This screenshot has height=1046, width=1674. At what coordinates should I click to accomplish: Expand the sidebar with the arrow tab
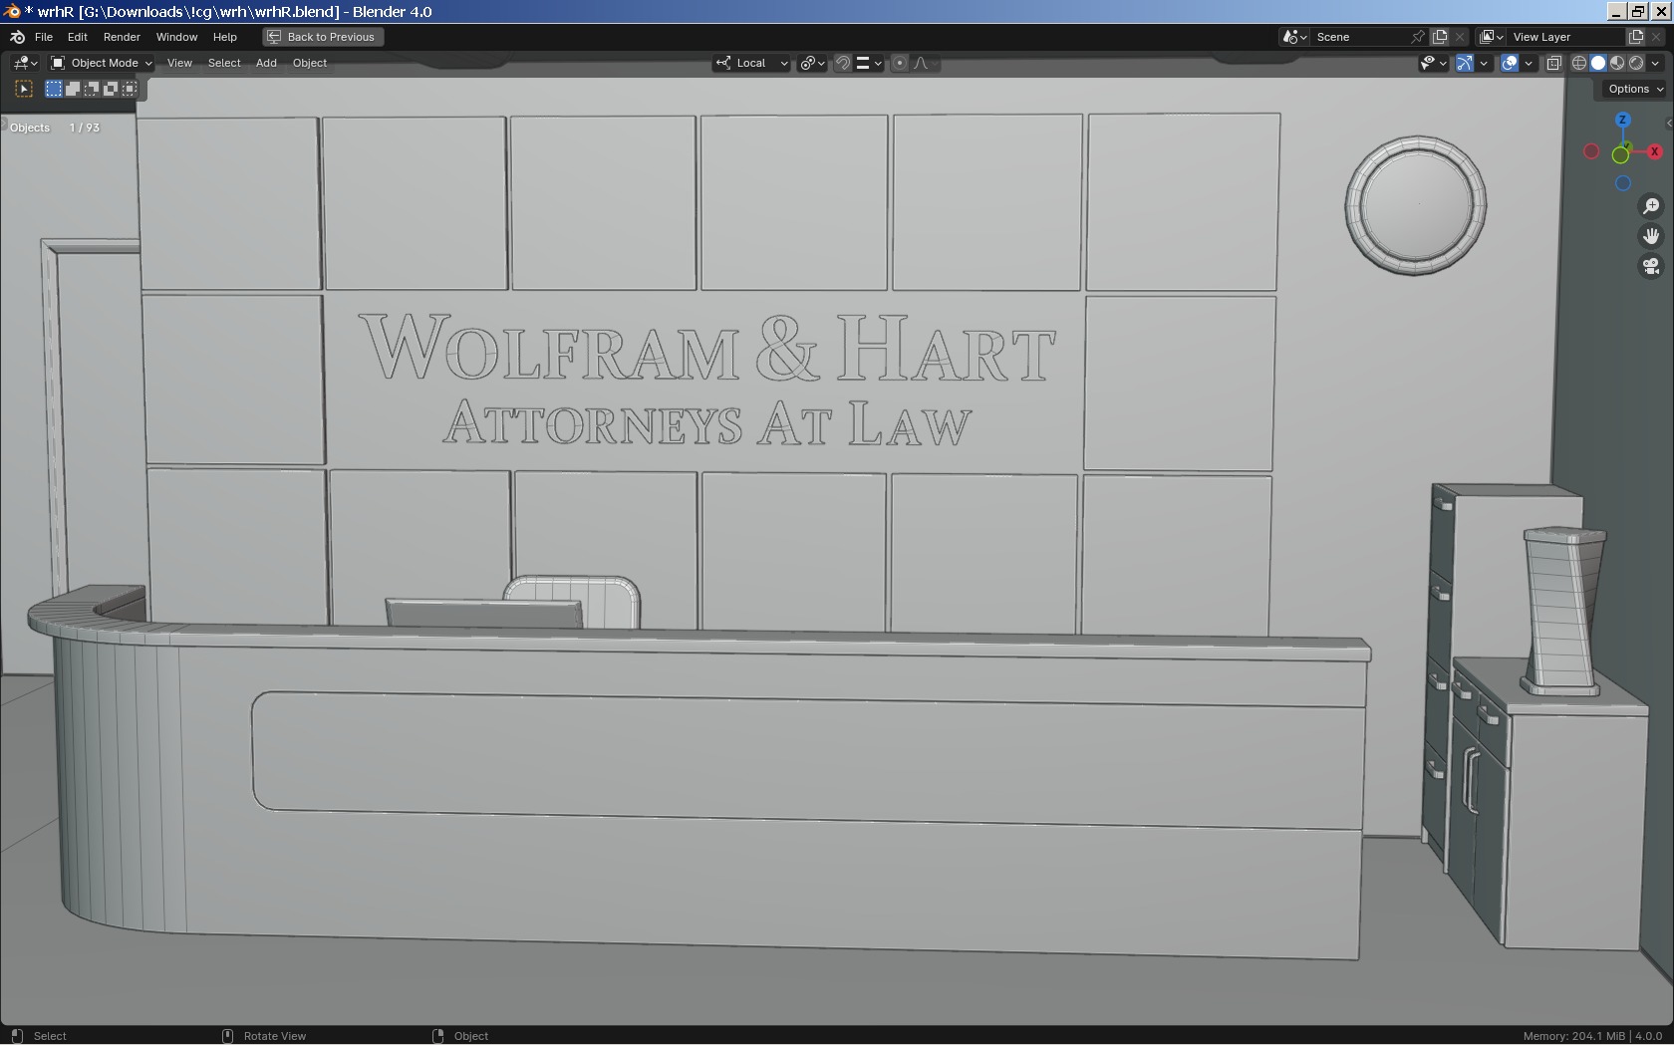click(1669, 124)
